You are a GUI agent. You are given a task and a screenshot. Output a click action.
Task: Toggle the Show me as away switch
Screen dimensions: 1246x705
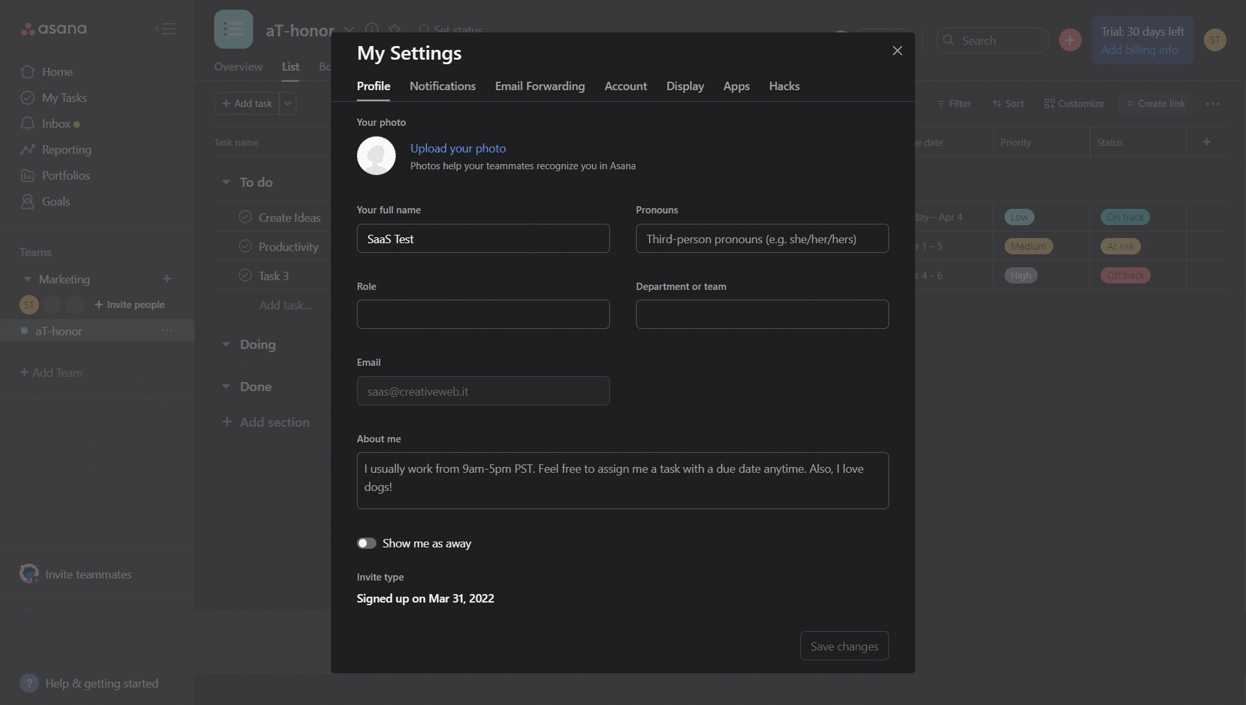click(x=366, y=542)
